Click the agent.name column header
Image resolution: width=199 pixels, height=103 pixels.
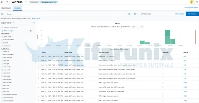pos(68,52)
